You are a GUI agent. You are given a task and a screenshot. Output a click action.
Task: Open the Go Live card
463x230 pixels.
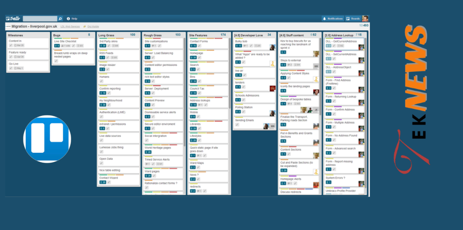pos(28,66)
